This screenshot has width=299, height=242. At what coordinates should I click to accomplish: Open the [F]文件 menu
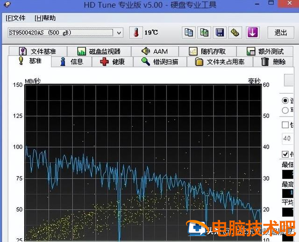pos(15,18)
